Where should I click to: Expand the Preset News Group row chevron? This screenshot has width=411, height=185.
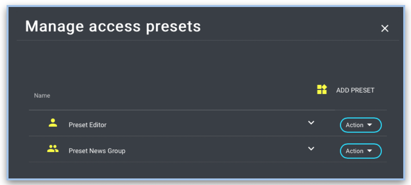coord(311,149)
